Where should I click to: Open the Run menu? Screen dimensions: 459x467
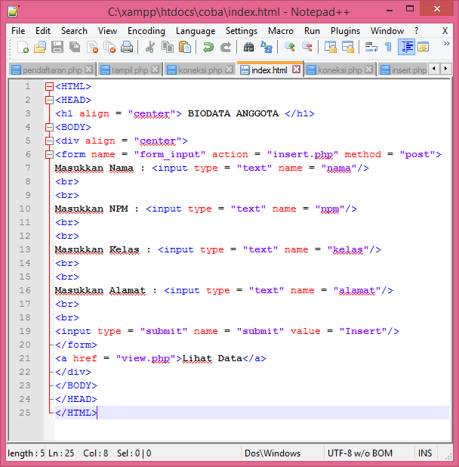[x=312, y=31]
